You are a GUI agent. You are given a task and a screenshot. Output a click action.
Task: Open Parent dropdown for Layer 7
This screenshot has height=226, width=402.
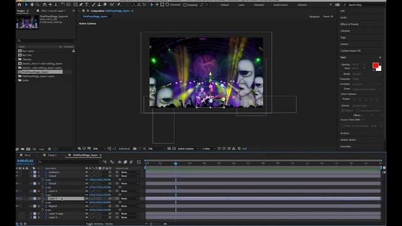pyautogui.click(x=130, y=198)
